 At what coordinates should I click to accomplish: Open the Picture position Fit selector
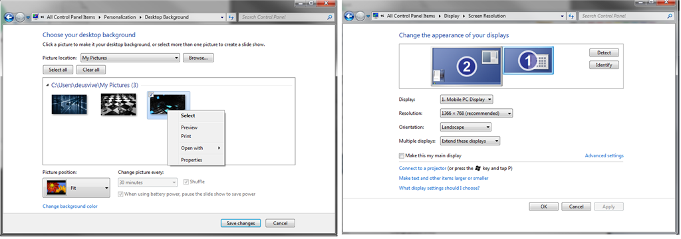[x=76, y=189]
